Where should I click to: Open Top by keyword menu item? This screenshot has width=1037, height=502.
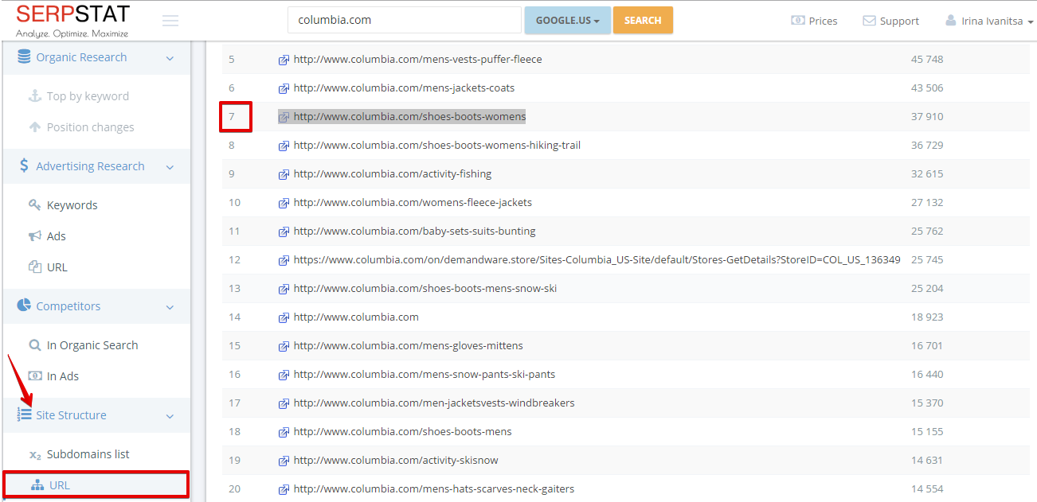click(88, 96)
